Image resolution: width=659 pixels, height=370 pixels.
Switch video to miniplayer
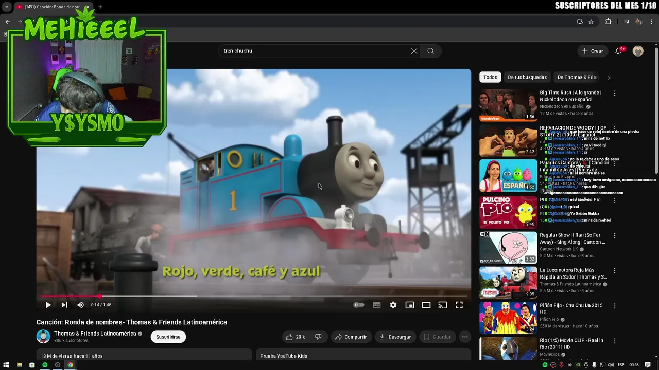tap(410, 305)
